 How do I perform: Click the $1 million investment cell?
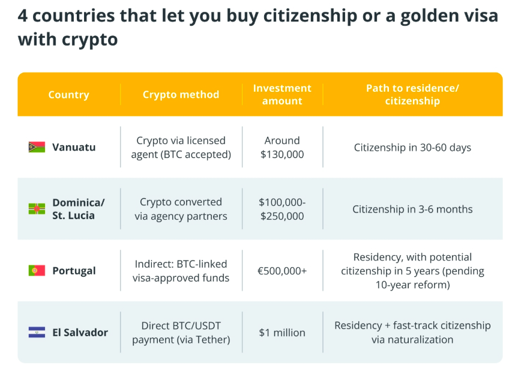pyautogui.click(x=282, y=333)
